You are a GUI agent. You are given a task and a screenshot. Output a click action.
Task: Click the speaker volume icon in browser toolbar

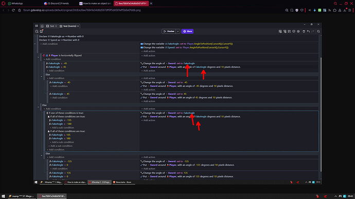[x=310, y=10]
